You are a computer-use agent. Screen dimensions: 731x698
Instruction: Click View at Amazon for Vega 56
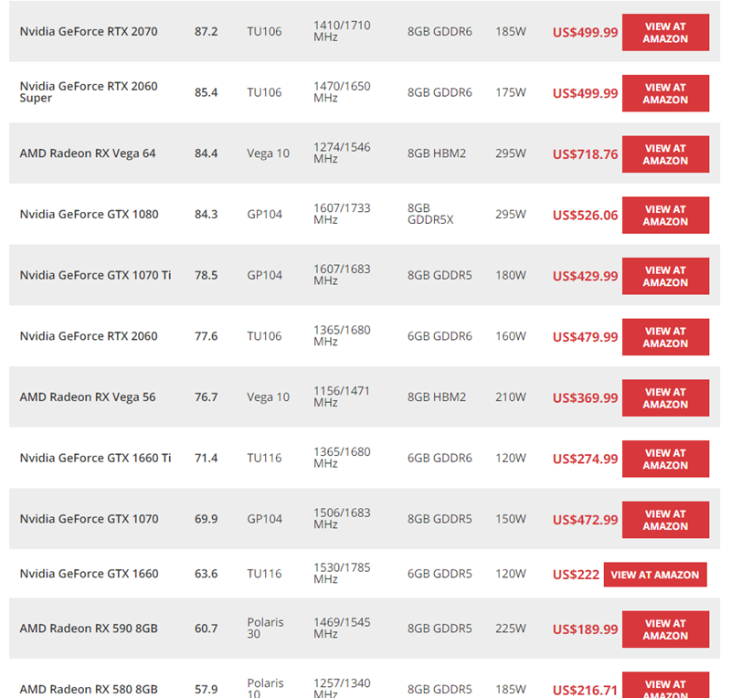(x=665, y=397)
